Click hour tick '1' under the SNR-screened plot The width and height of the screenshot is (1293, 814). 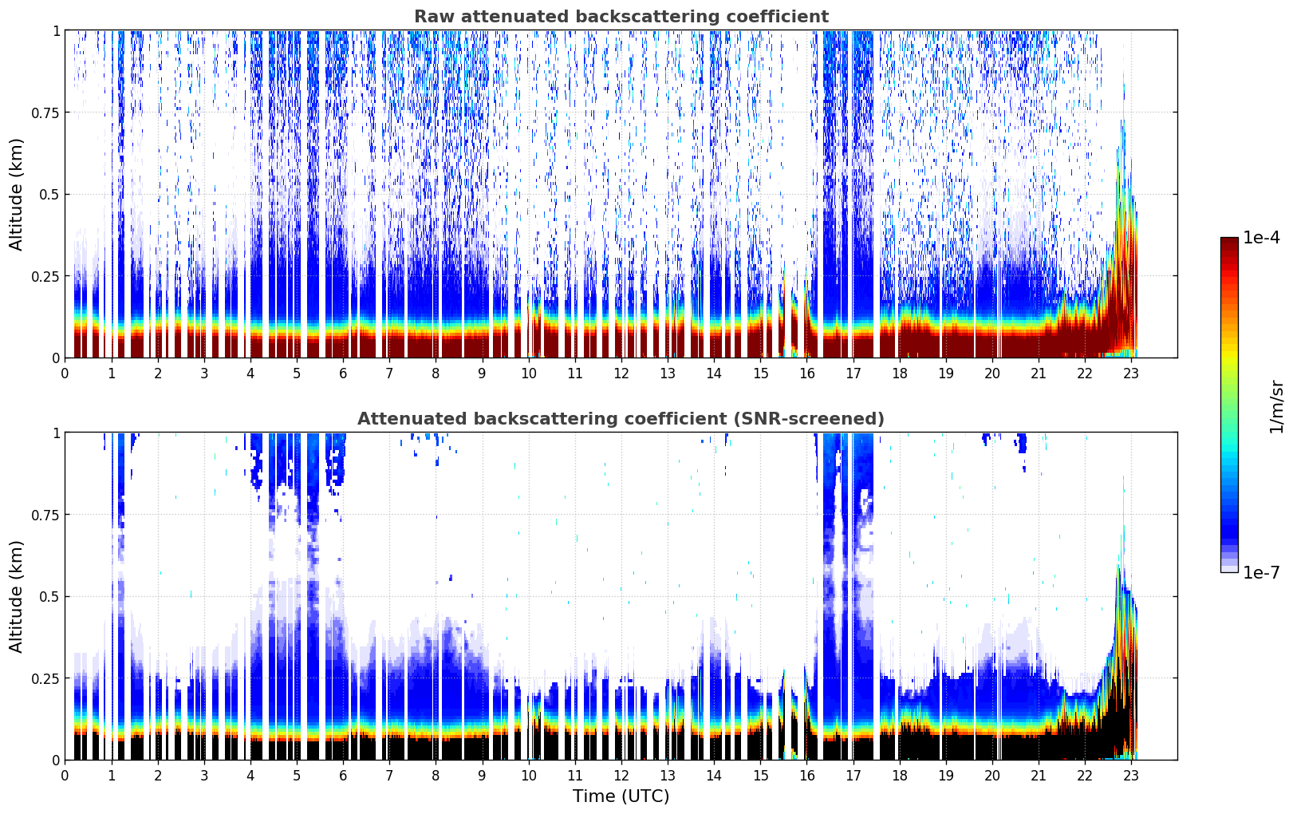coord(112,775)
